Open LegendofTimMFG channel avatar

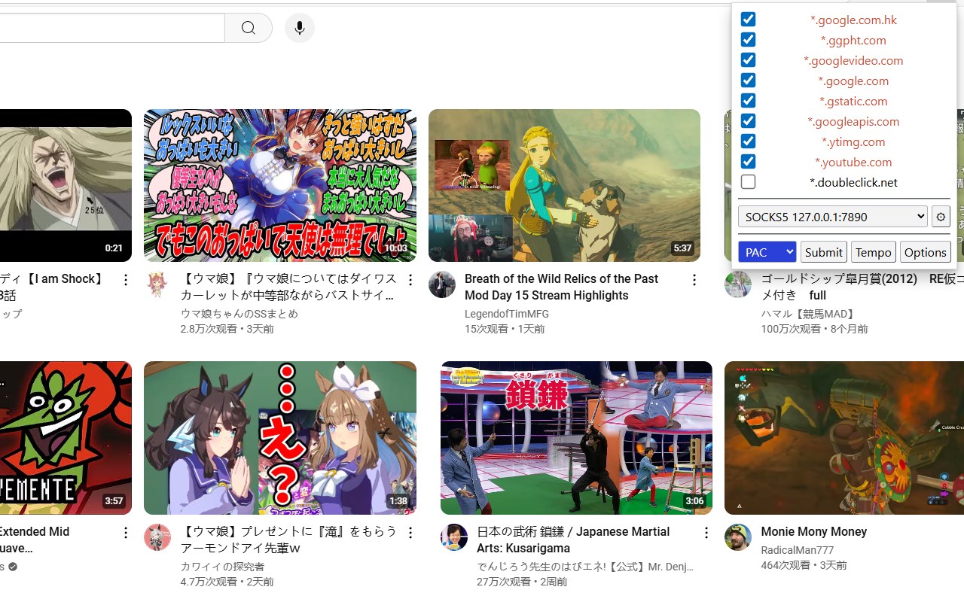point(442,284)
